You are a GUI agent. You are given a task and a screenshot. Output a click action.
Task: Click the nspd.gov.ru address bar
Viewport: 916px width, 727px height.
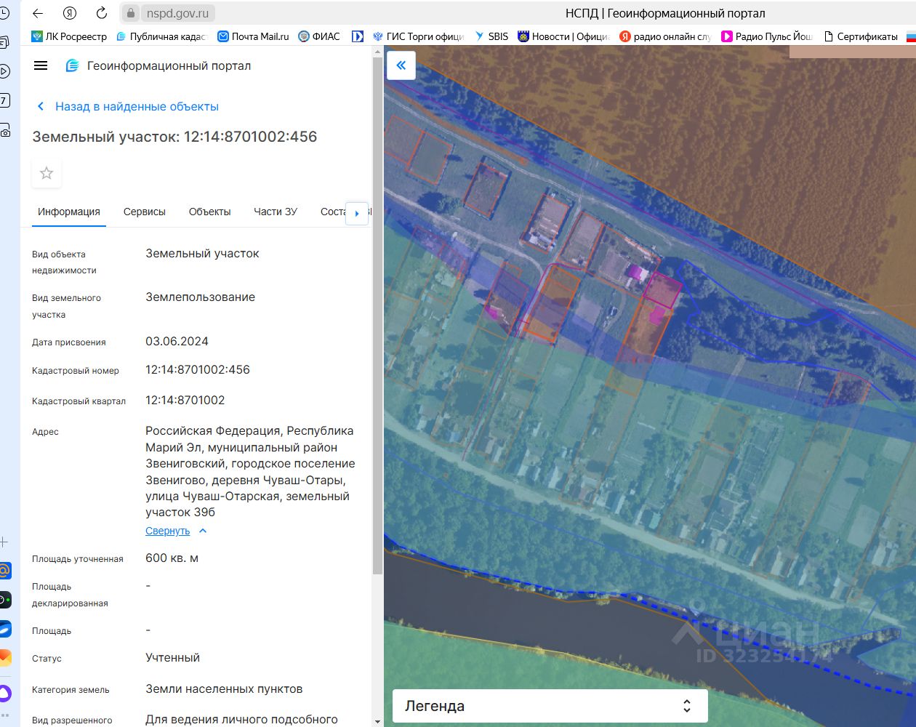177,13
